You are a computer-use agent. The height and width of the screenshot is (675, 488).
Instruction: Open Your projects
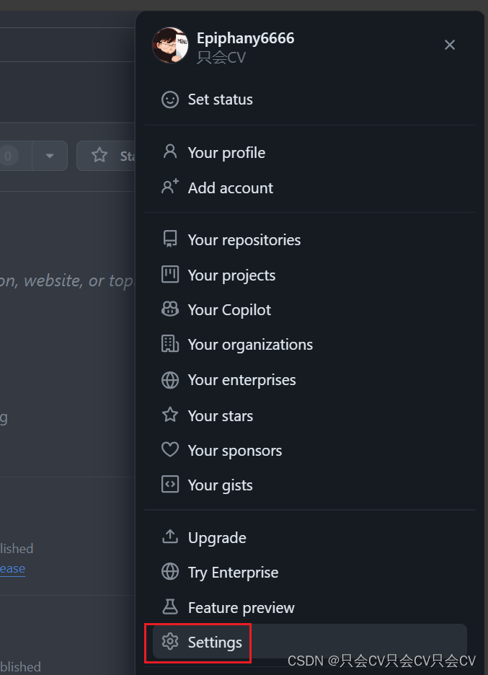coord(231,275)
